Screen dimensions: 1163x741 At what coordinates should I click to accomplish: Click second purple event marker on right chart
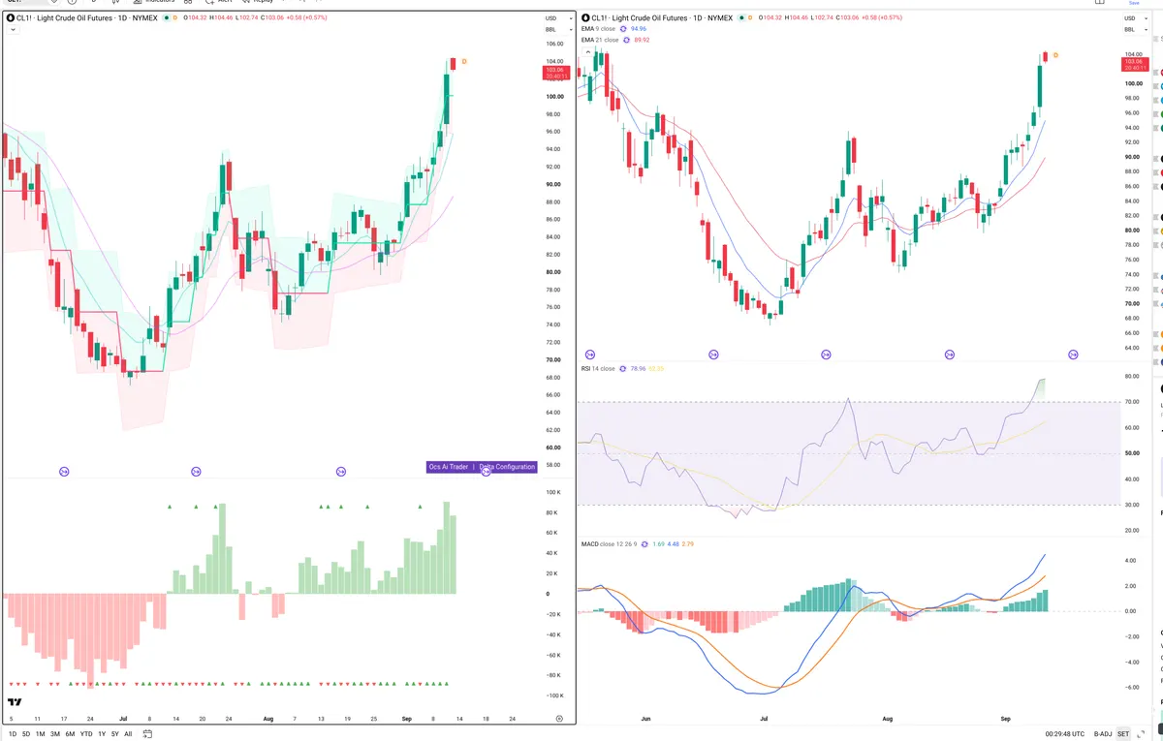[x=714, y=355]
